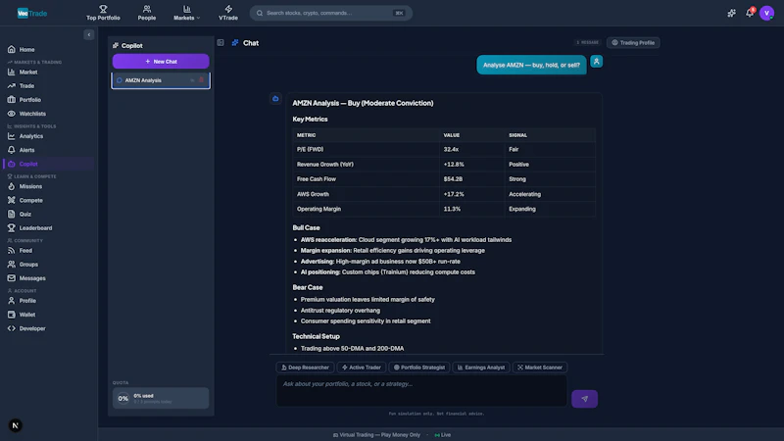The image size is (784, 441).
Task: Click the "+12.8%" revenue growth value
Action: click(x=454, y=165)
